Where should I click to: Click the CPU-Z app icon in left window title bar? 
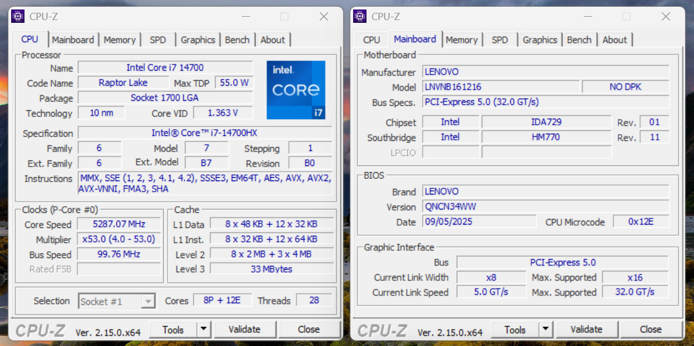coord(17,16)
